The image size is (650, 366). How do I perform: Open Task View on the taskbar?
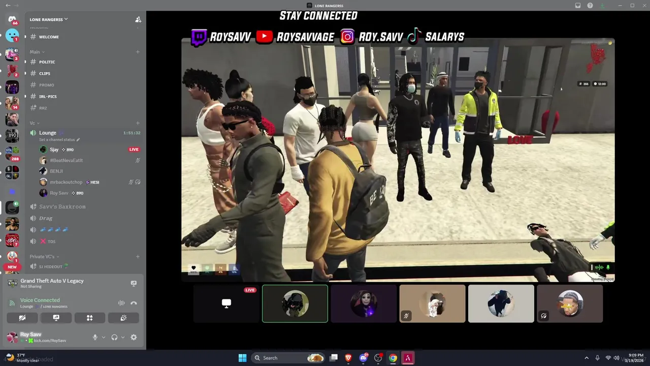pos(334,358)
